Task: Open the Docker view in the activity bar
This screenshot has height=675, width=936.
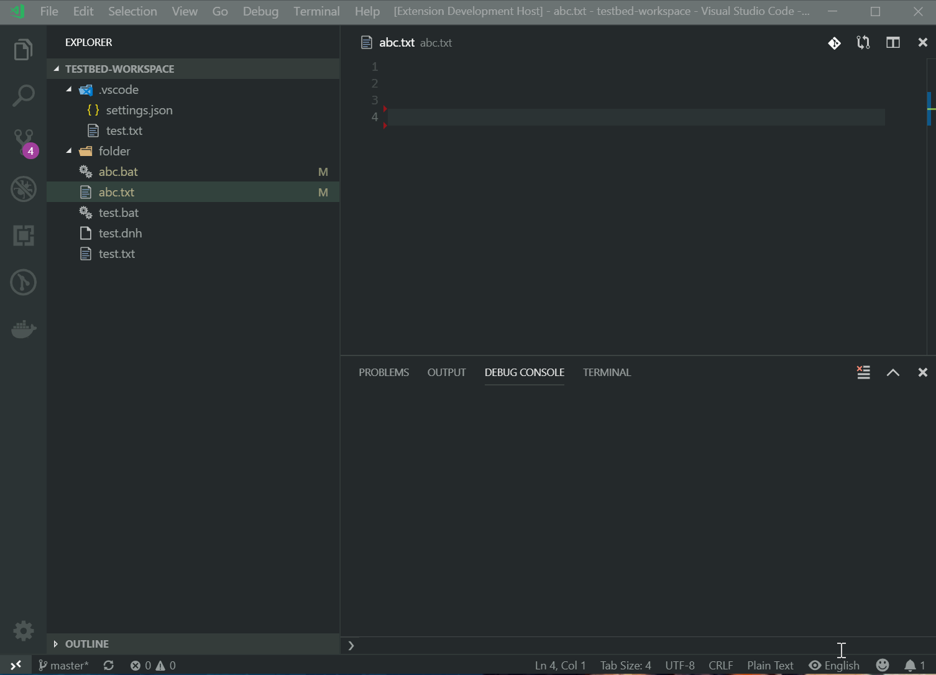Action: [23, 329]
